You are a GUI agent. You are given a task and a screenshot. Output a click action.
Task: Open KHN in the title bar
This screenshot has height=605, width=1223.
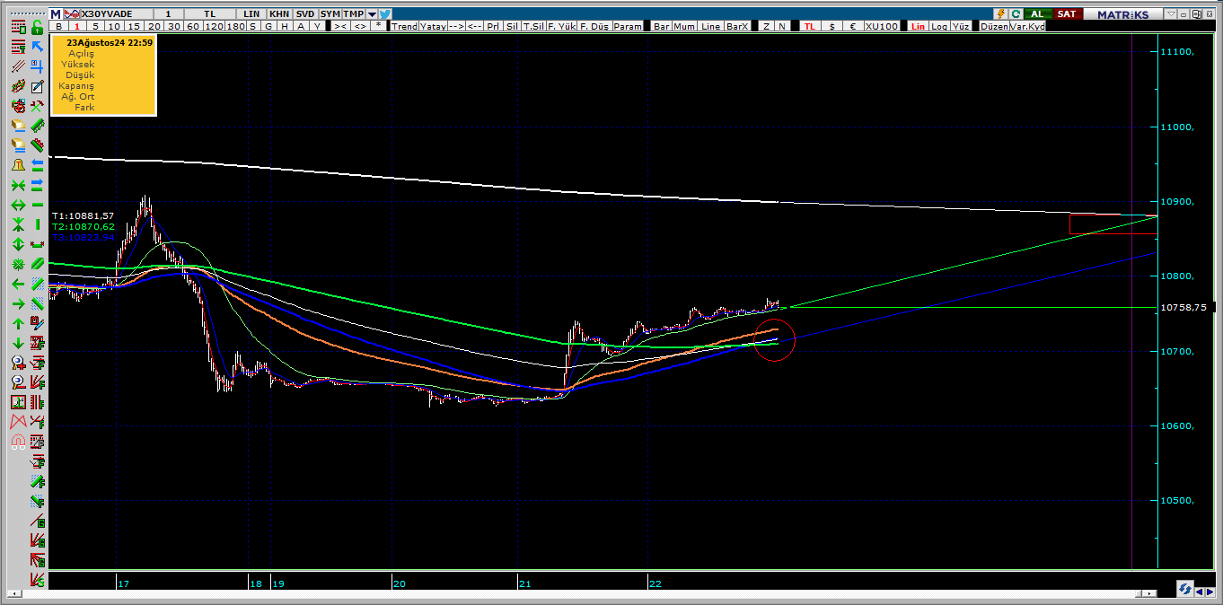pos(279,14)
